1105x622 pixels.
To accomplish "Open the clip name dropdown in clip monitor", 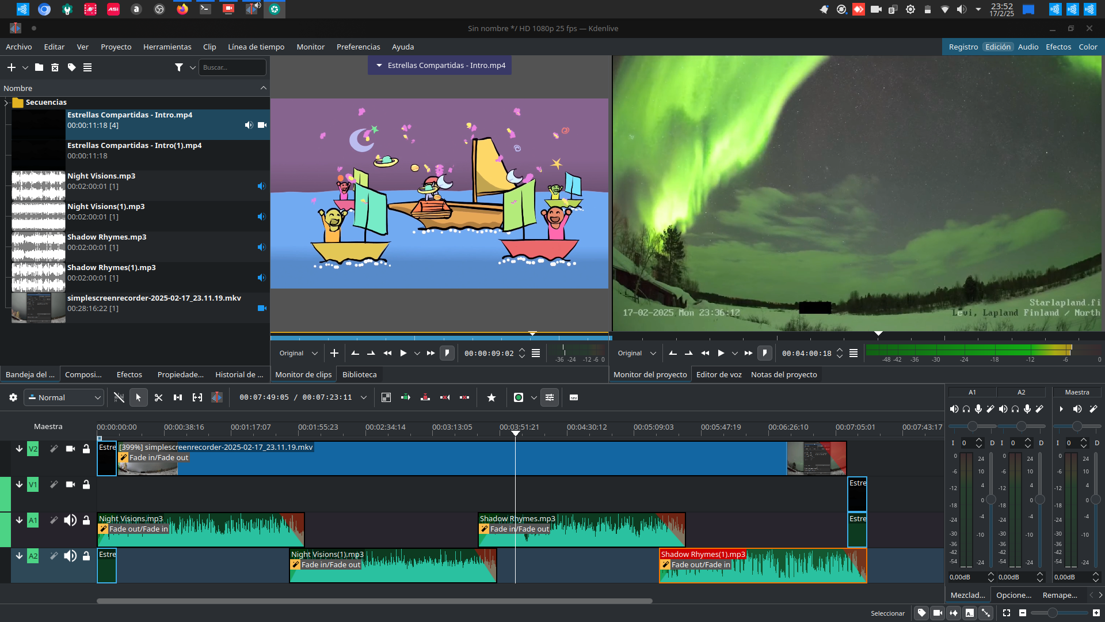I will [x=440, y=65].
